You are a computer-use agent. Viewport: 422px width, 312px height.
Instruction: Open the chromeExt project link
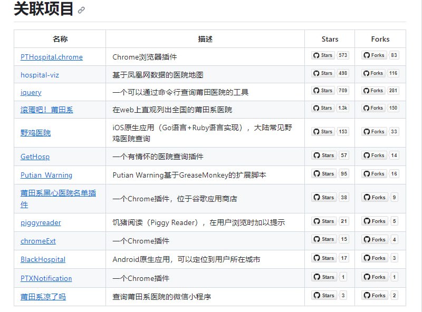pos(37,240)
